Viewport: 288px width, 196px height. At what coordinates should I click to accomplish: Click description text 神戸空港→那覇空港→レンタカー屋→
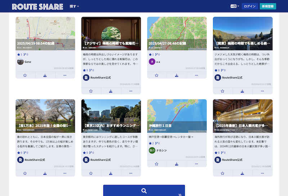pyautogui.click(x=171, y=137)
